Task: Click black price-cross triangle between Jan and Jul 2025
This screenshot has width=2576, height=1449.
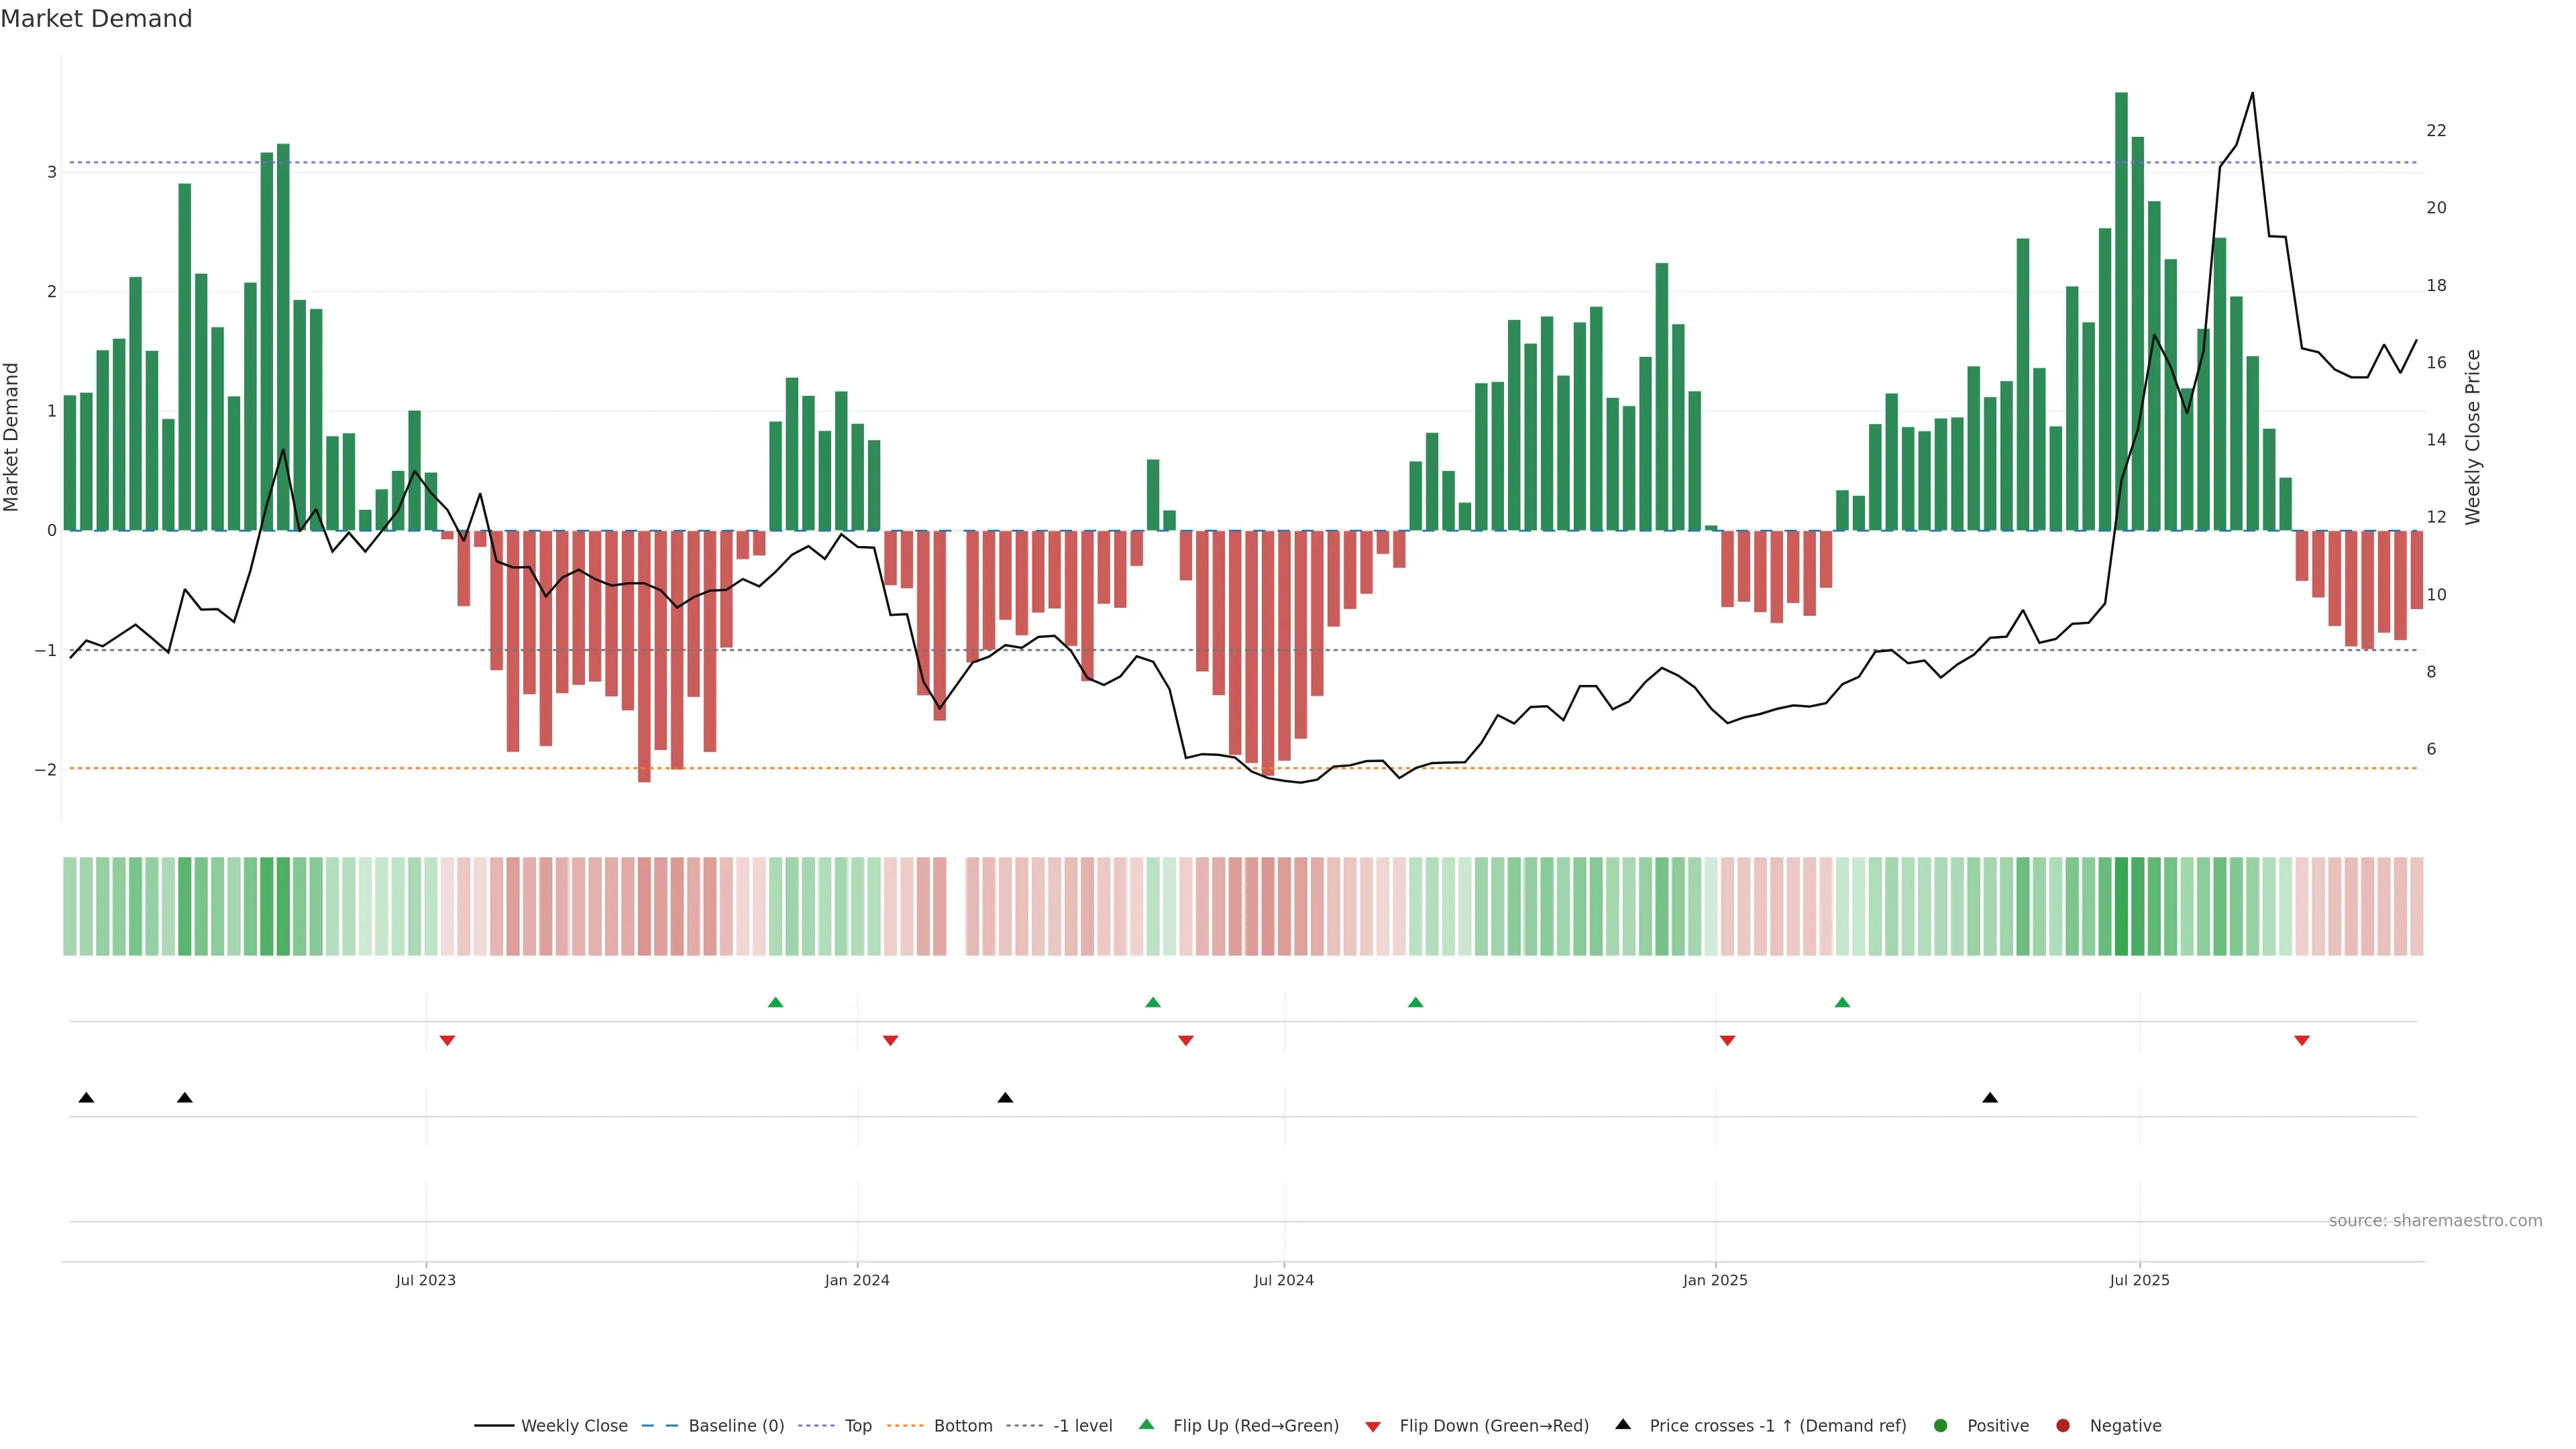Action: (1990, 1098)
